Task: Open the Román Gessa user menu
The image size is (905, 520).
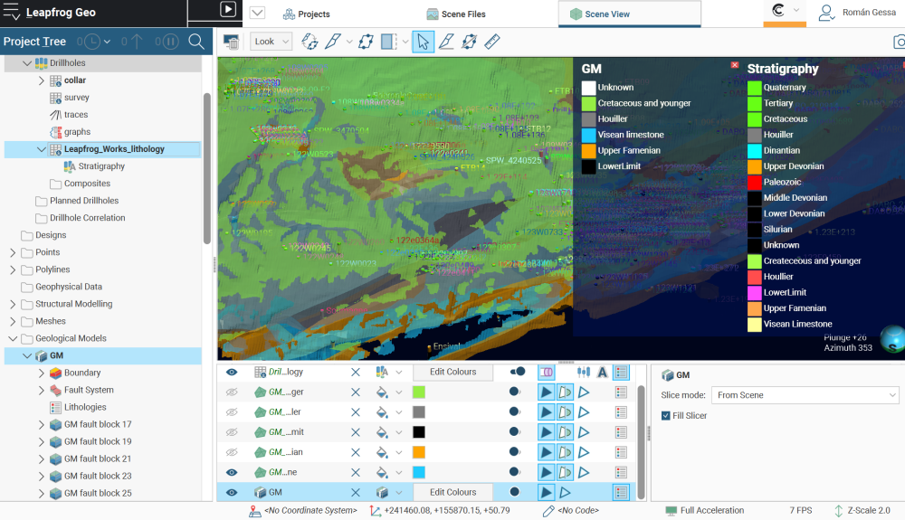Action: tap(857, 12)
